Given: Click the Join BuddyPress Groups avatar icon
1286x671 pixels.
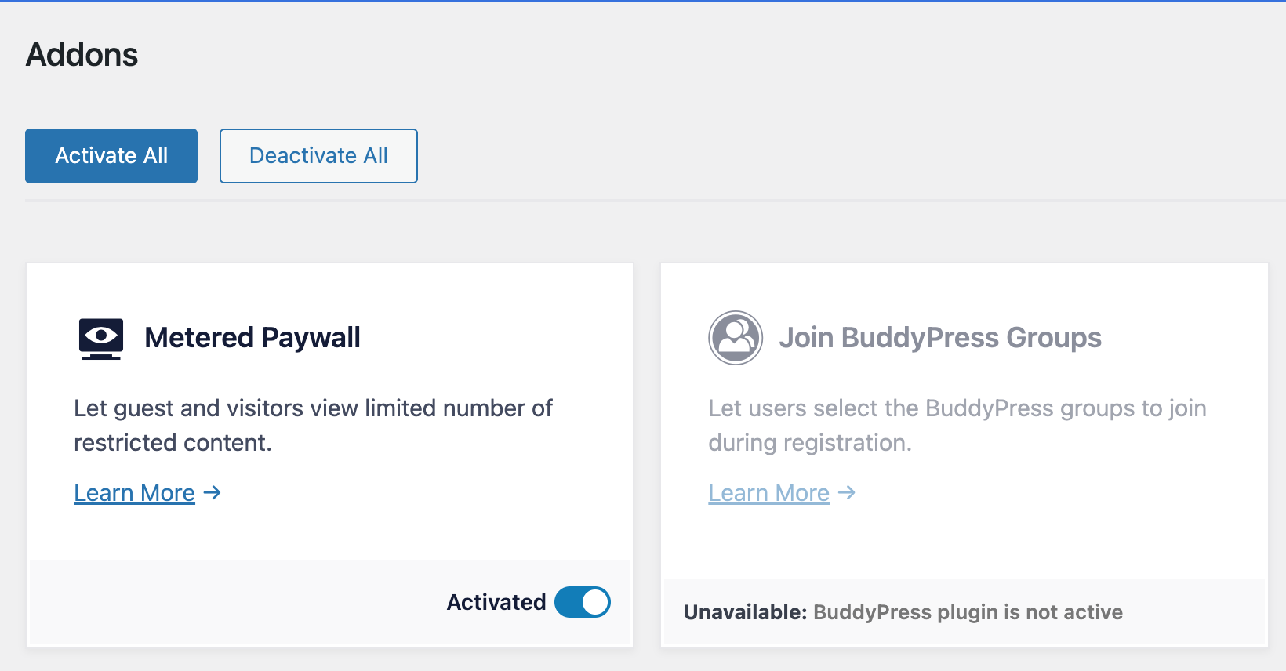Looking at the screenshot, I should click(736, 338).
